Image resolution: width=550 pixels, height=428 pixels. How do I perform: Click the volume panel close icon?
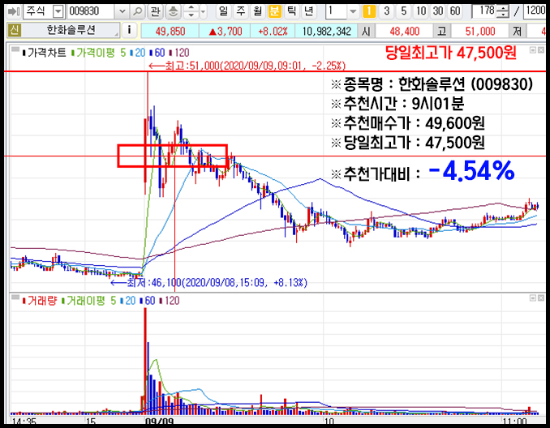pos(541,297)
